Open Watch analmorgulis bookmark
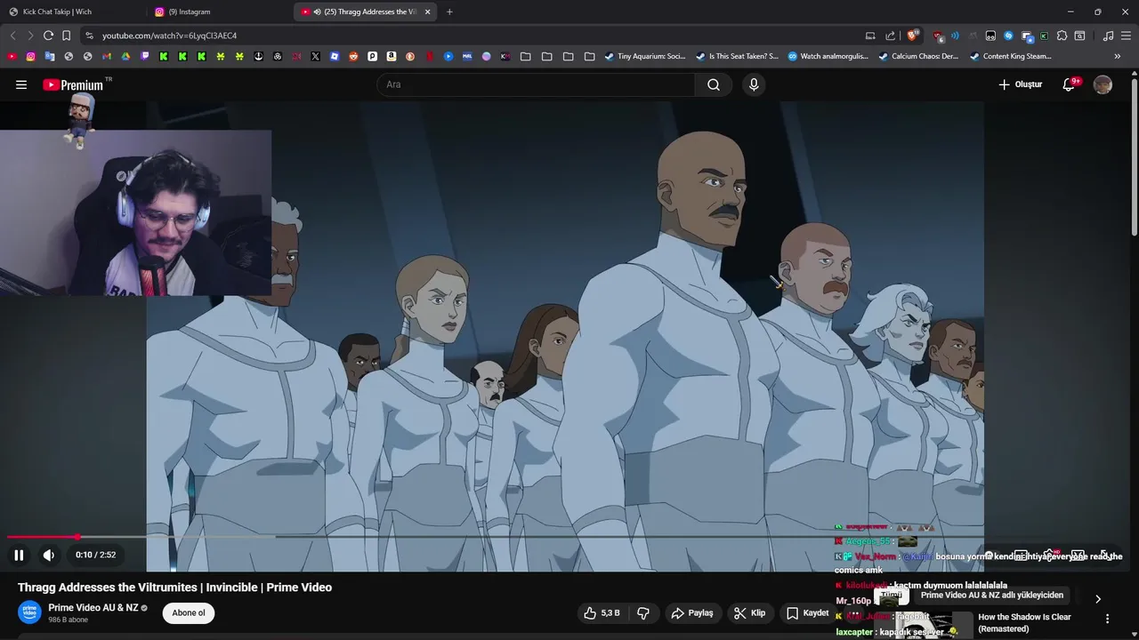The width and height of the screenshot is (1139, 640). (x=828, y=56)
